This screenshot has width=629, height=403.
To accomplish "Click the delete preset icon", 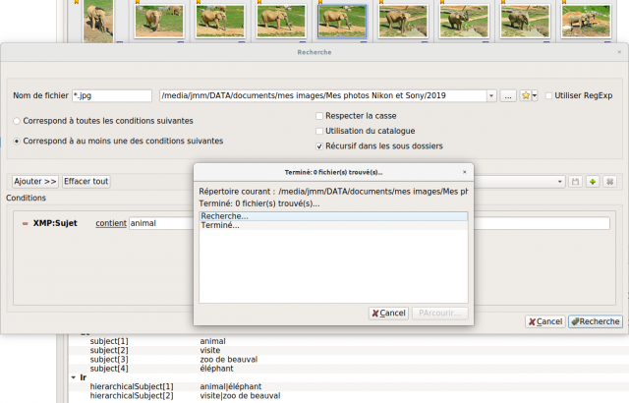I will (x=609, y=182).
